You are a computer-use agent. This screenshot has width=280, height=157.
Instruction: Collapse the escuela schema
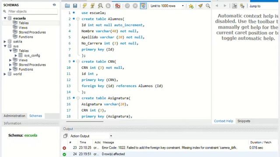(x=5, y=18)
